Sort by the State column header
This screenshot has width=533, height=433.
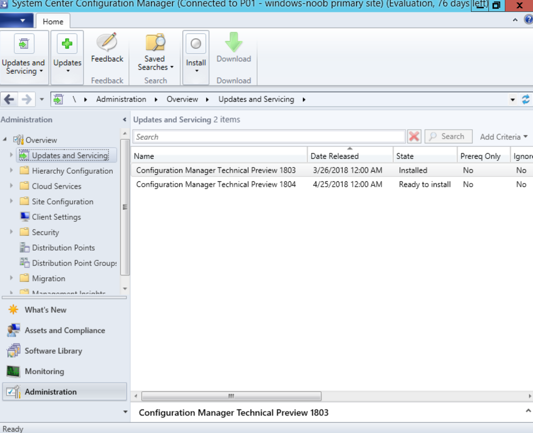pyautogui.click(x=425, y=156)
